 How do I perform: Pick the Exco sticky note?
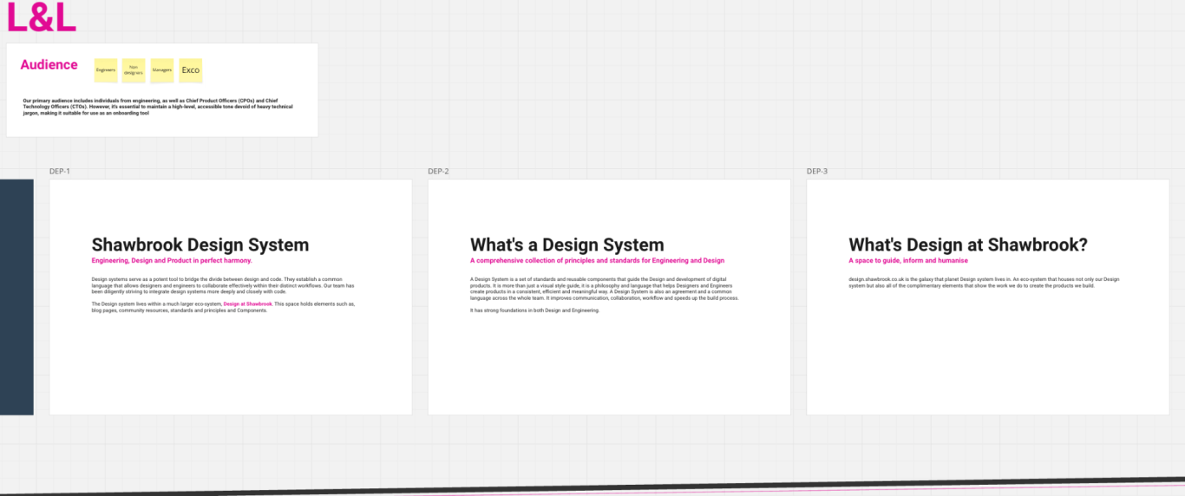pyautogui.click(x=190, y=70)
